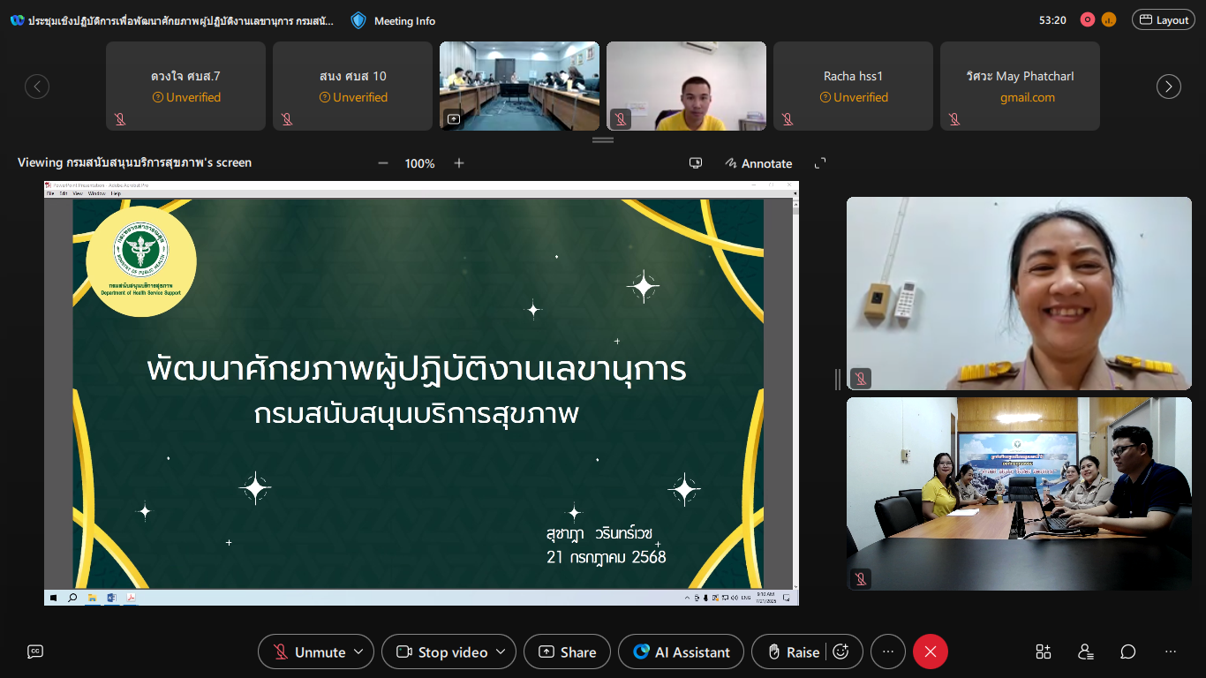This screenshot has width=1206, height=678.
Task: Click the Annotate pen tool
Action: 758,163
